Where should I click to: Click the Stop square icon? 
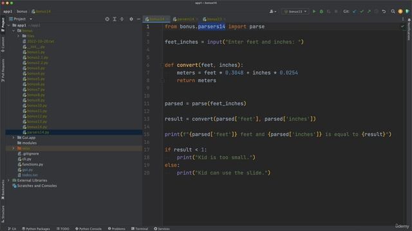(x=336, y=12)
